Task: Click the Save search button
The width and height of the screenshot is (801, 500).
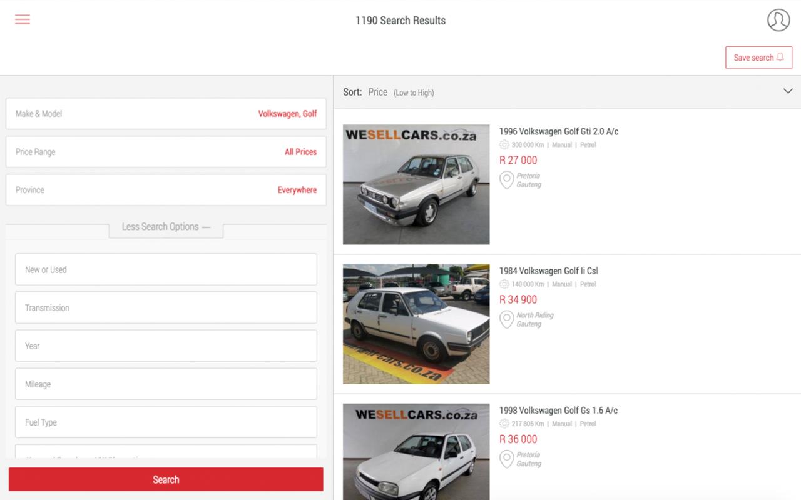Action: pos(758,57)
